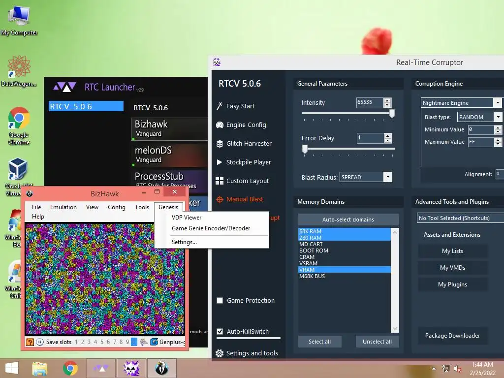Open BizHawk Help menu
Image resolution: width=504 pixels, height=378 pixels.
tap(38, 217)
